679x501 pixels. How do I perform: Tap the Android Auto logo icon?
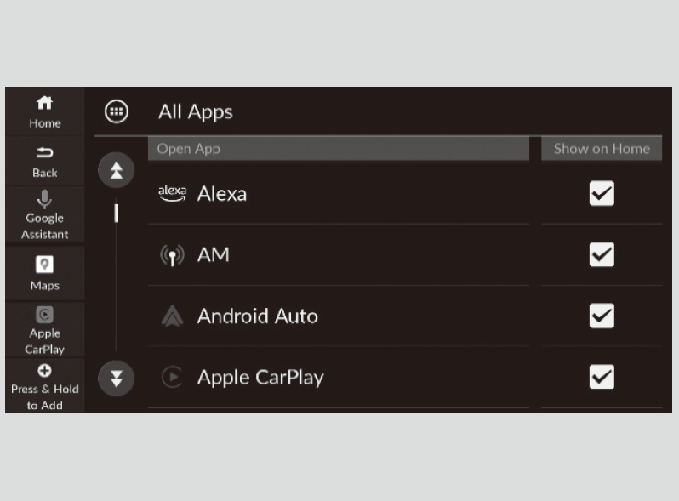coord(172,316)
